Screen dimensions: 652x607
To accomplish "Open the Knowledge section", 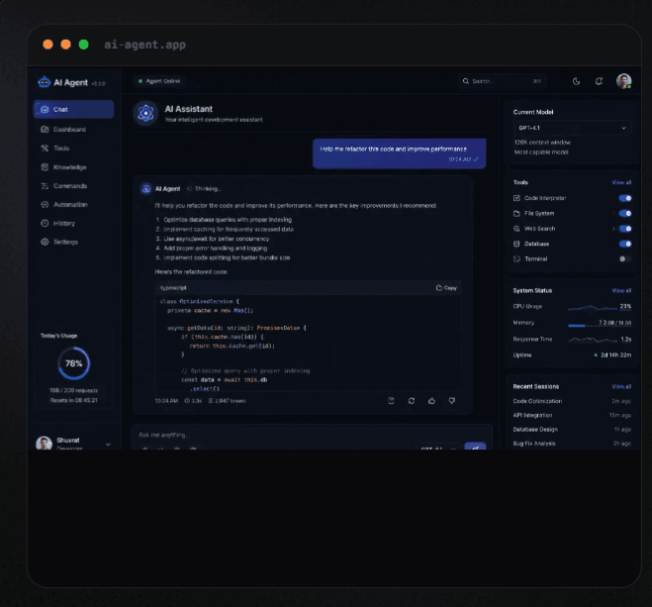I will (x=73, y=167).
